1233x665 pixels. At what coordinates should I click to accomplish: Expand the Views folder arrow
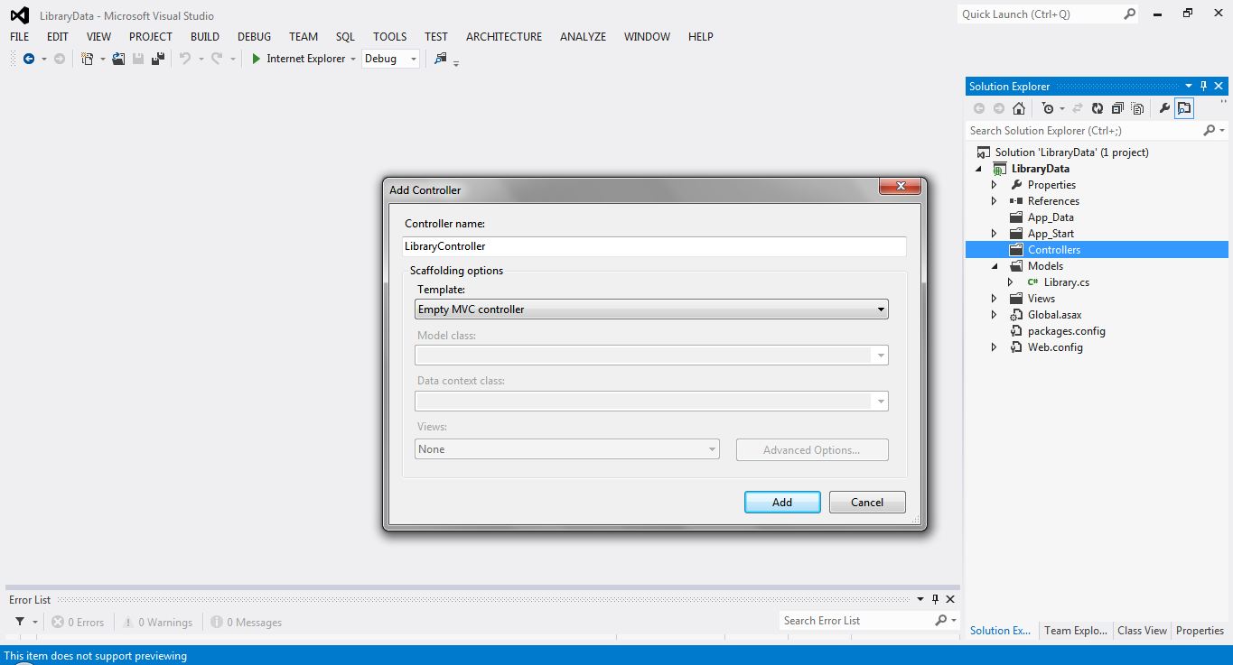[995, 299]
